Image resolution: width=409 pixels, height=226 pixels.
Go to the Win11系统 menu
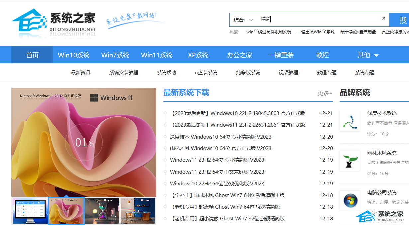[x=157, y=55]
